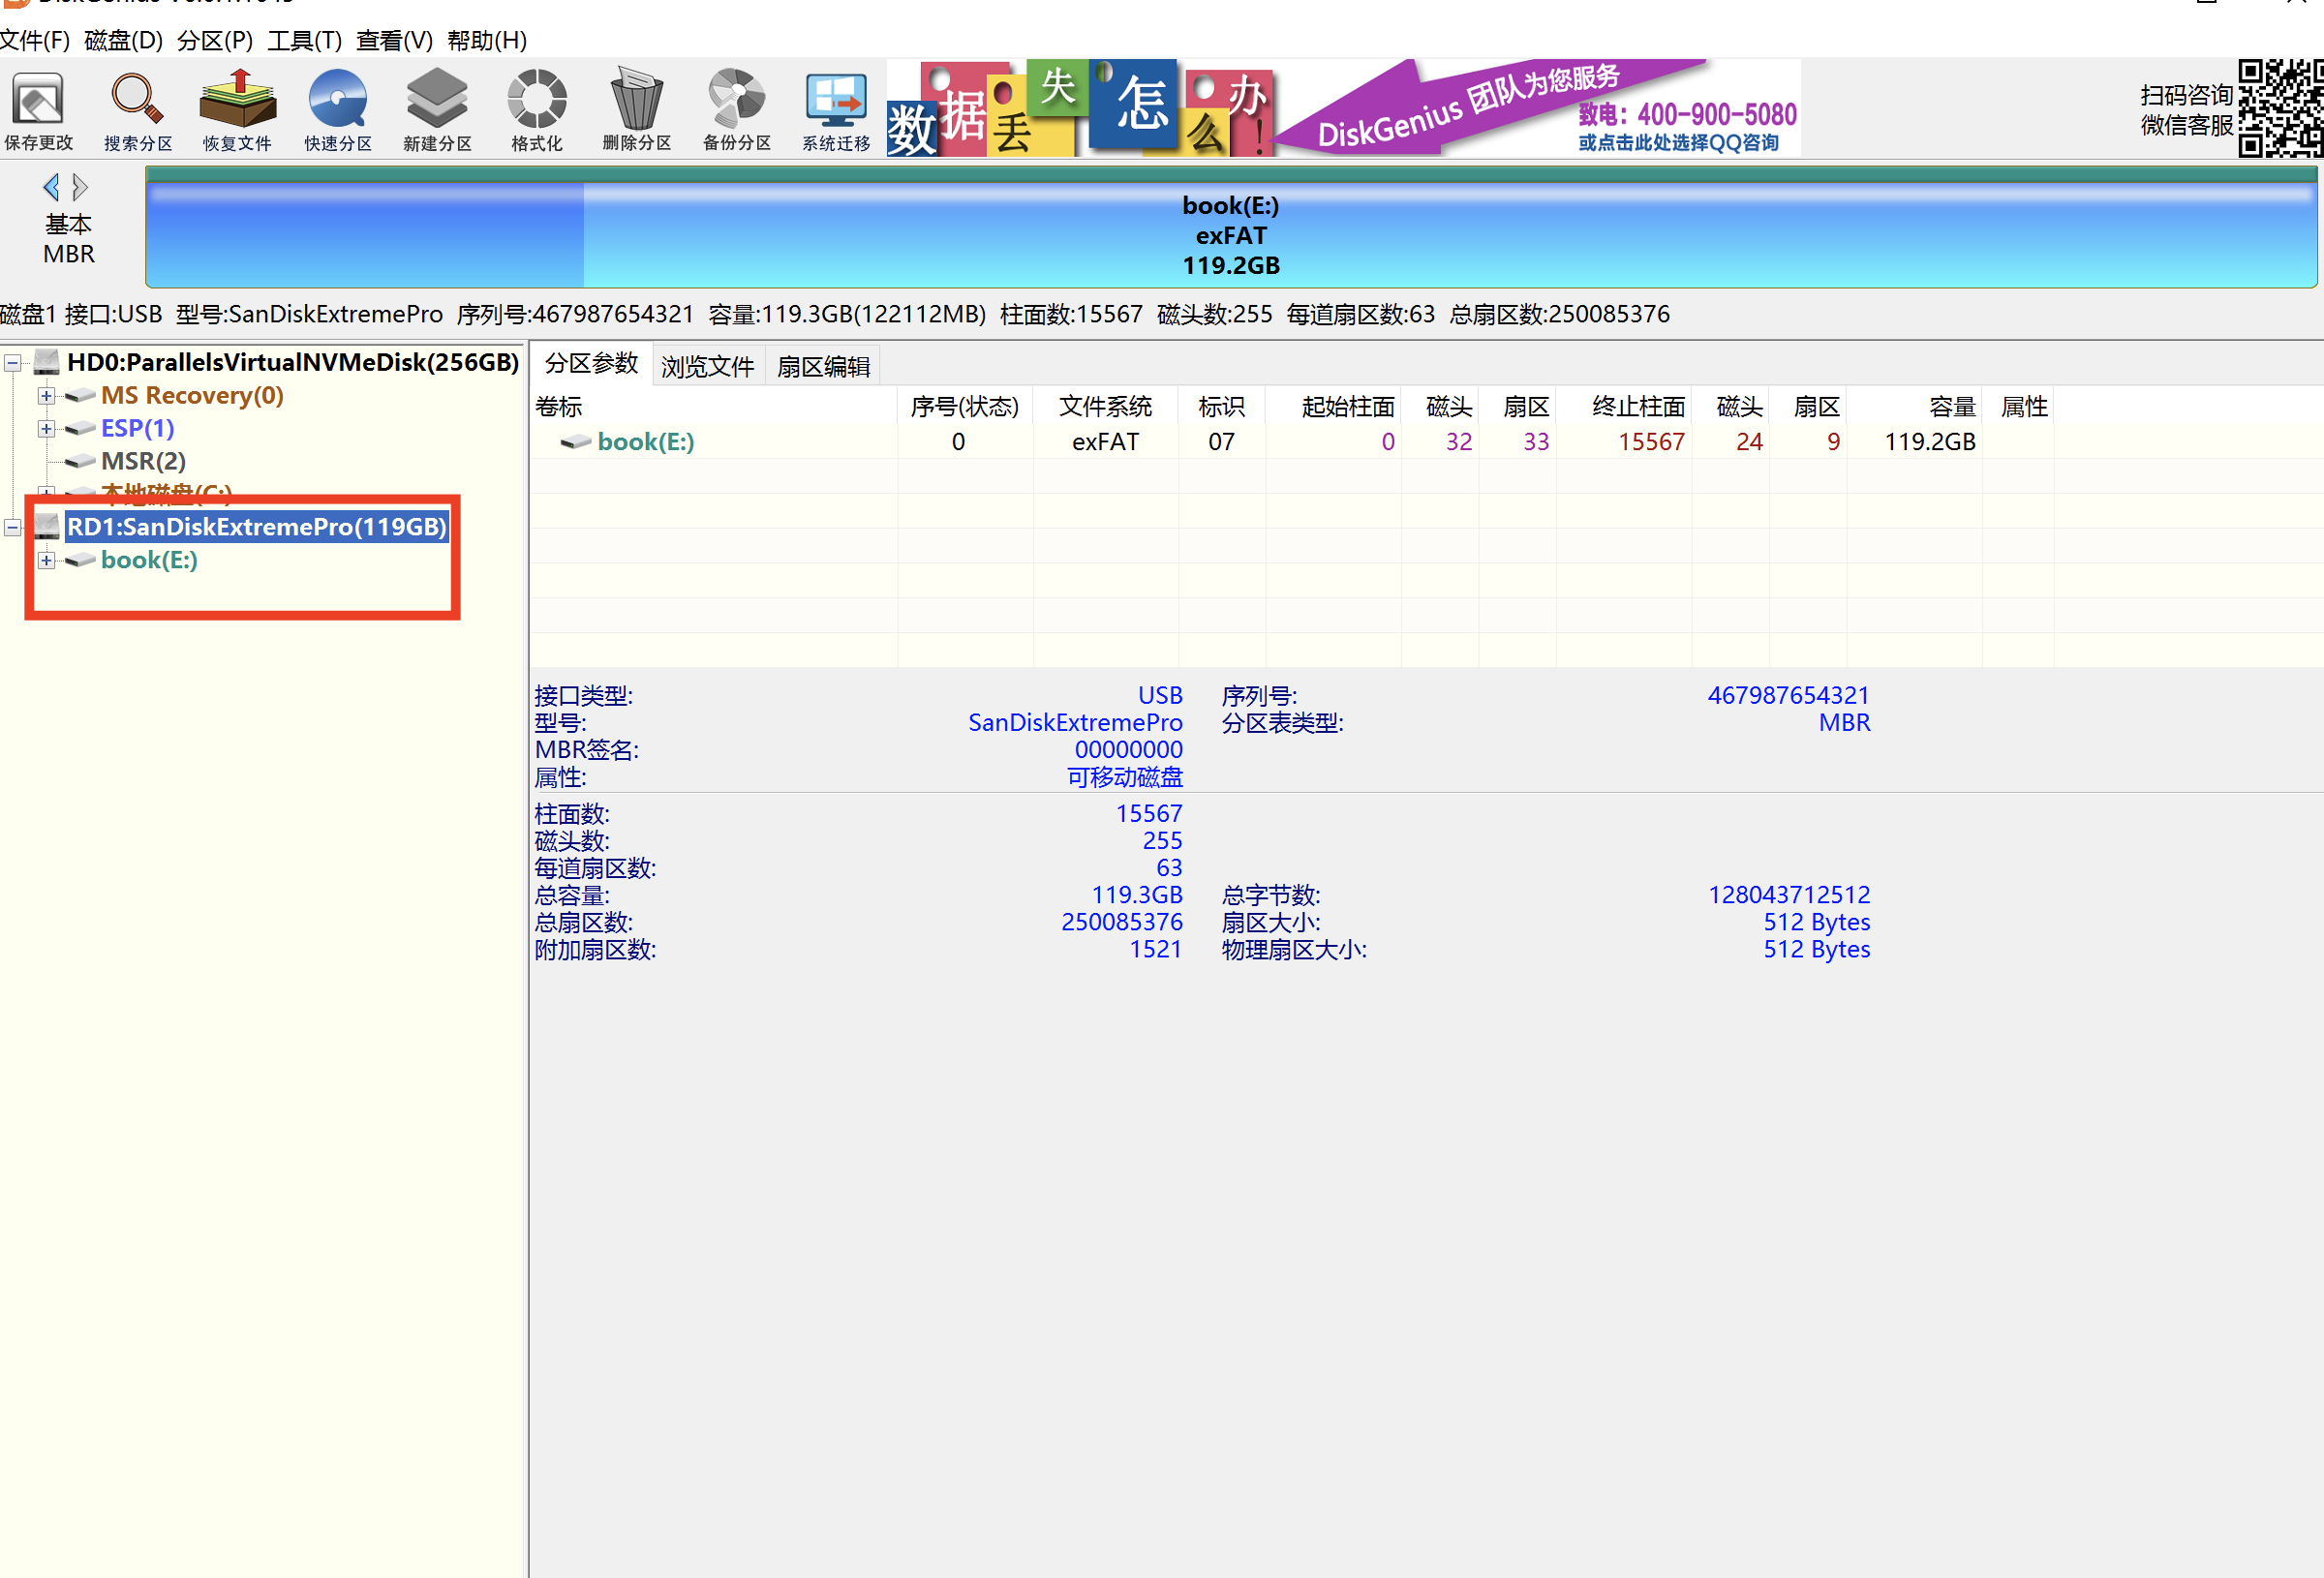Collapse the HD0 ParallelsVirtualNVMeDisk node
Viewport: 2324px width, 1578px height.
(13, 363)
